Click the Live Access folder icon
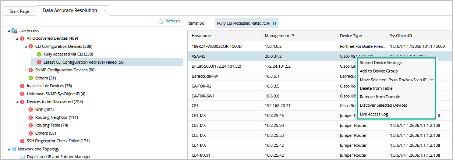Screen dimensions: 453x160 click(x=14, y=31)
